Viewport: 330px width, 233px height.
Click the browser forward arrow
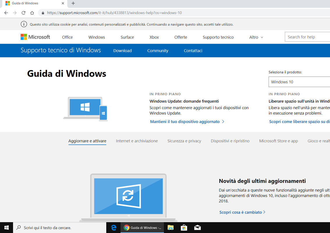(x=15, y=13)
